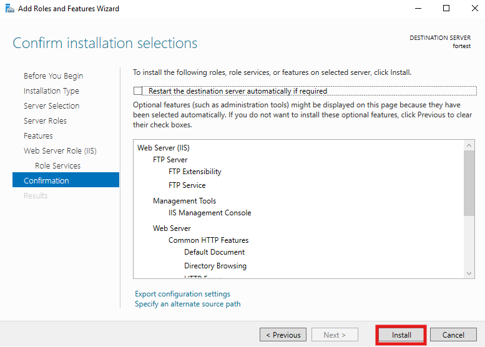Enable automatic restart of destination server checkbox
Viewport: 485px width, 347px height.
pyautogui.click(x=138, y=91)
